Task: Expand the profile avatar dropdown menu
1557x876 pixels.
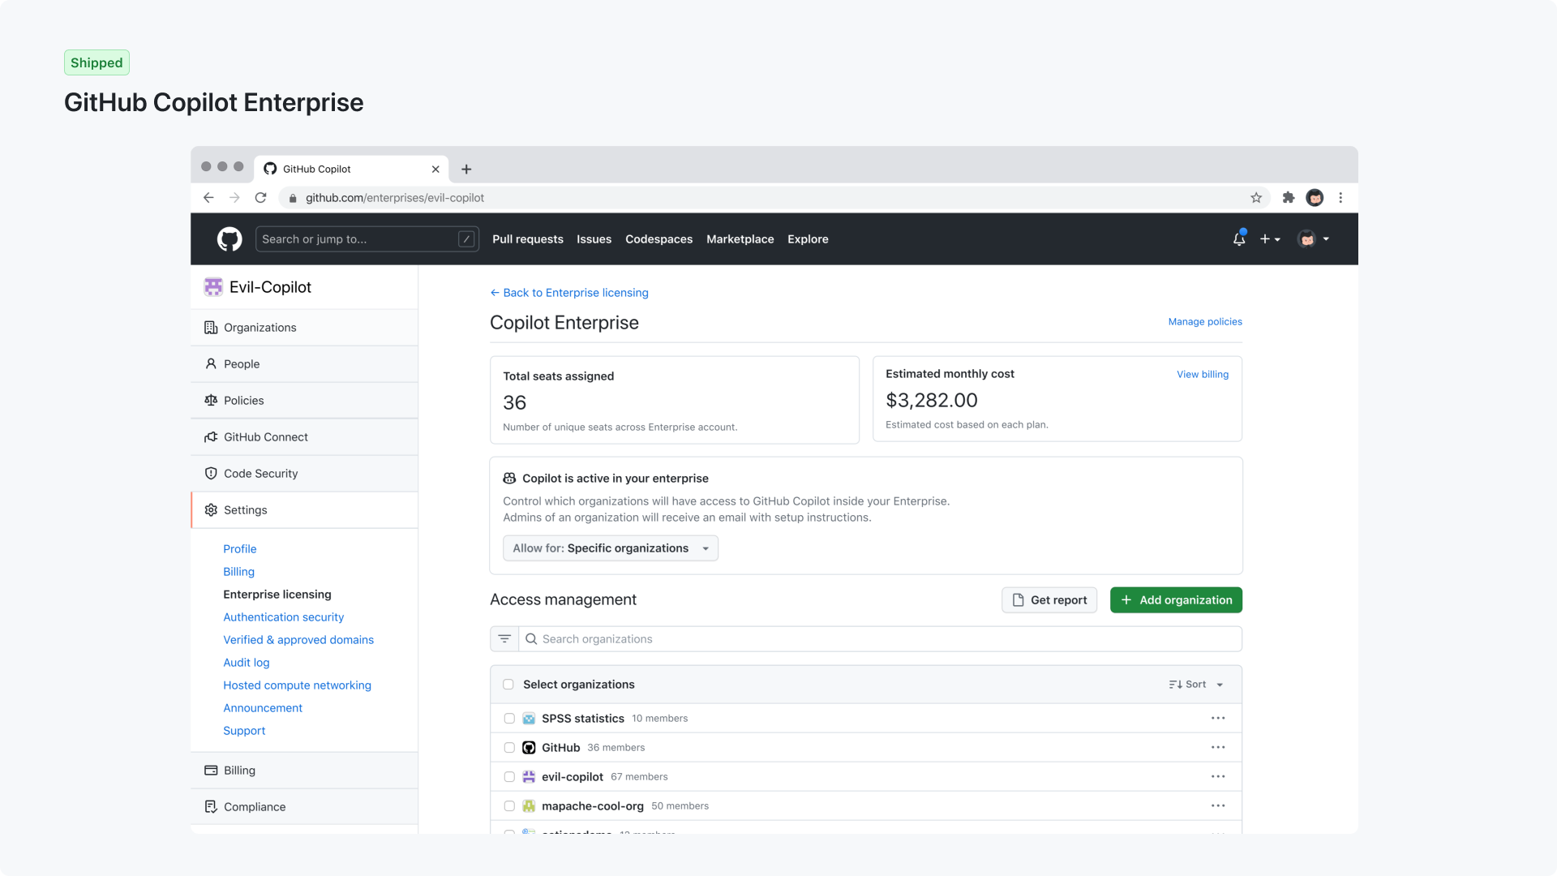Action: click(1313, 238)
